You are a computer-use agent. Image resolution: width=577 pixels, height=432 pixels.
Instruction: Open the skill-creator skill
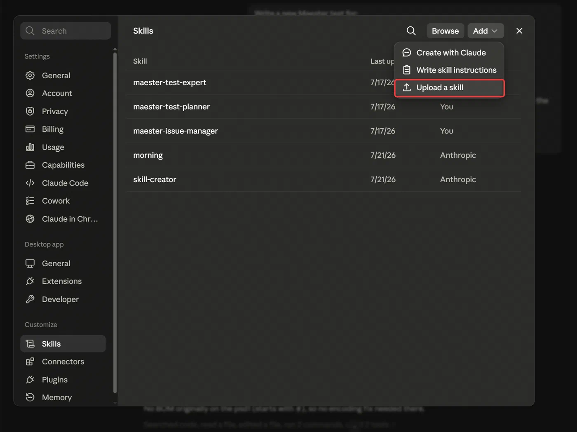tap(324, 180)
